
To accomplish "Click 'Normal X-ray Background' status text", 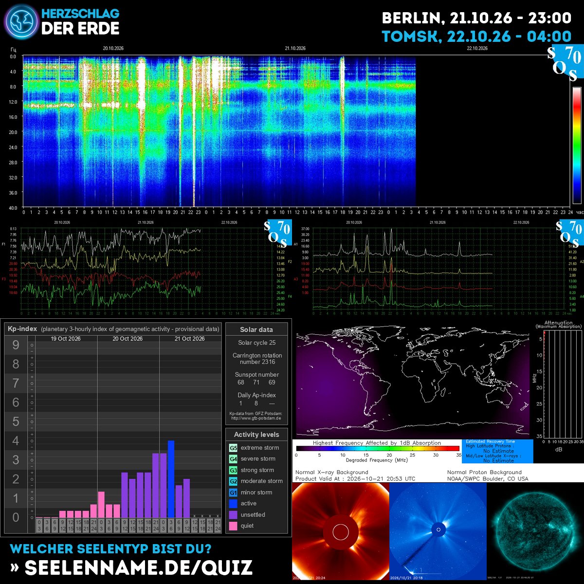I will (x=331, y=472).
